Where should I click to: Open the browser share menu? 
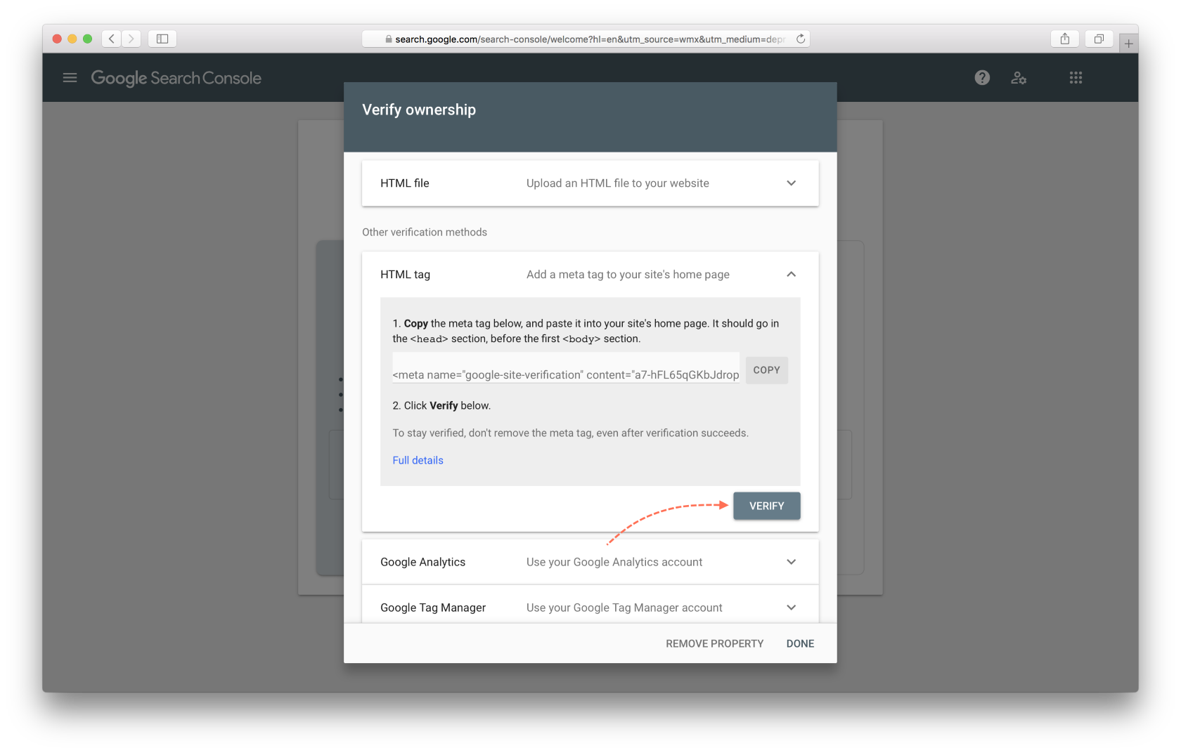tap(1064, 39)
